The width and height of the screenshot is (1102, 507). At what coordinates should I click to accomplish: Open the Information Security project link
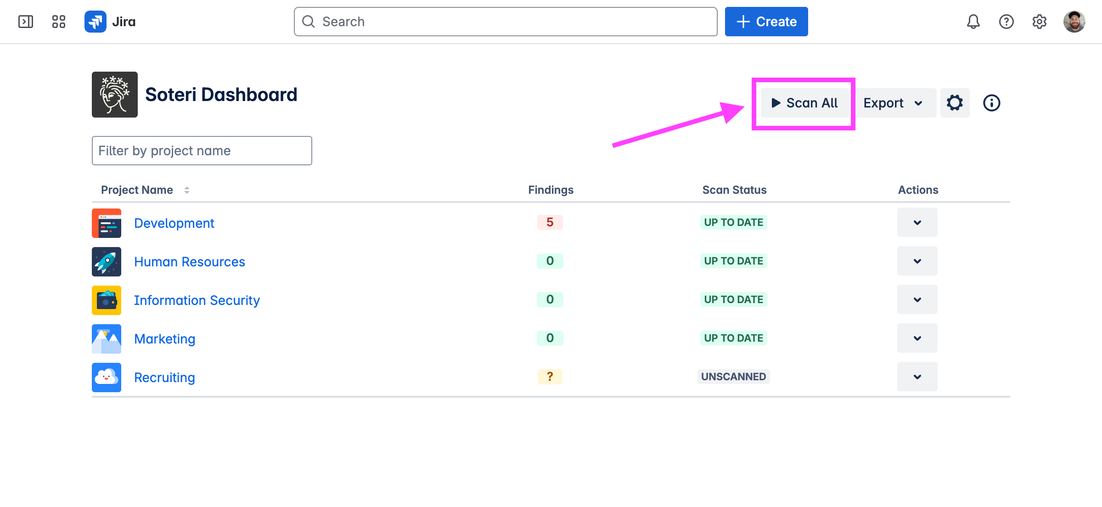click(x=197, y=300)
